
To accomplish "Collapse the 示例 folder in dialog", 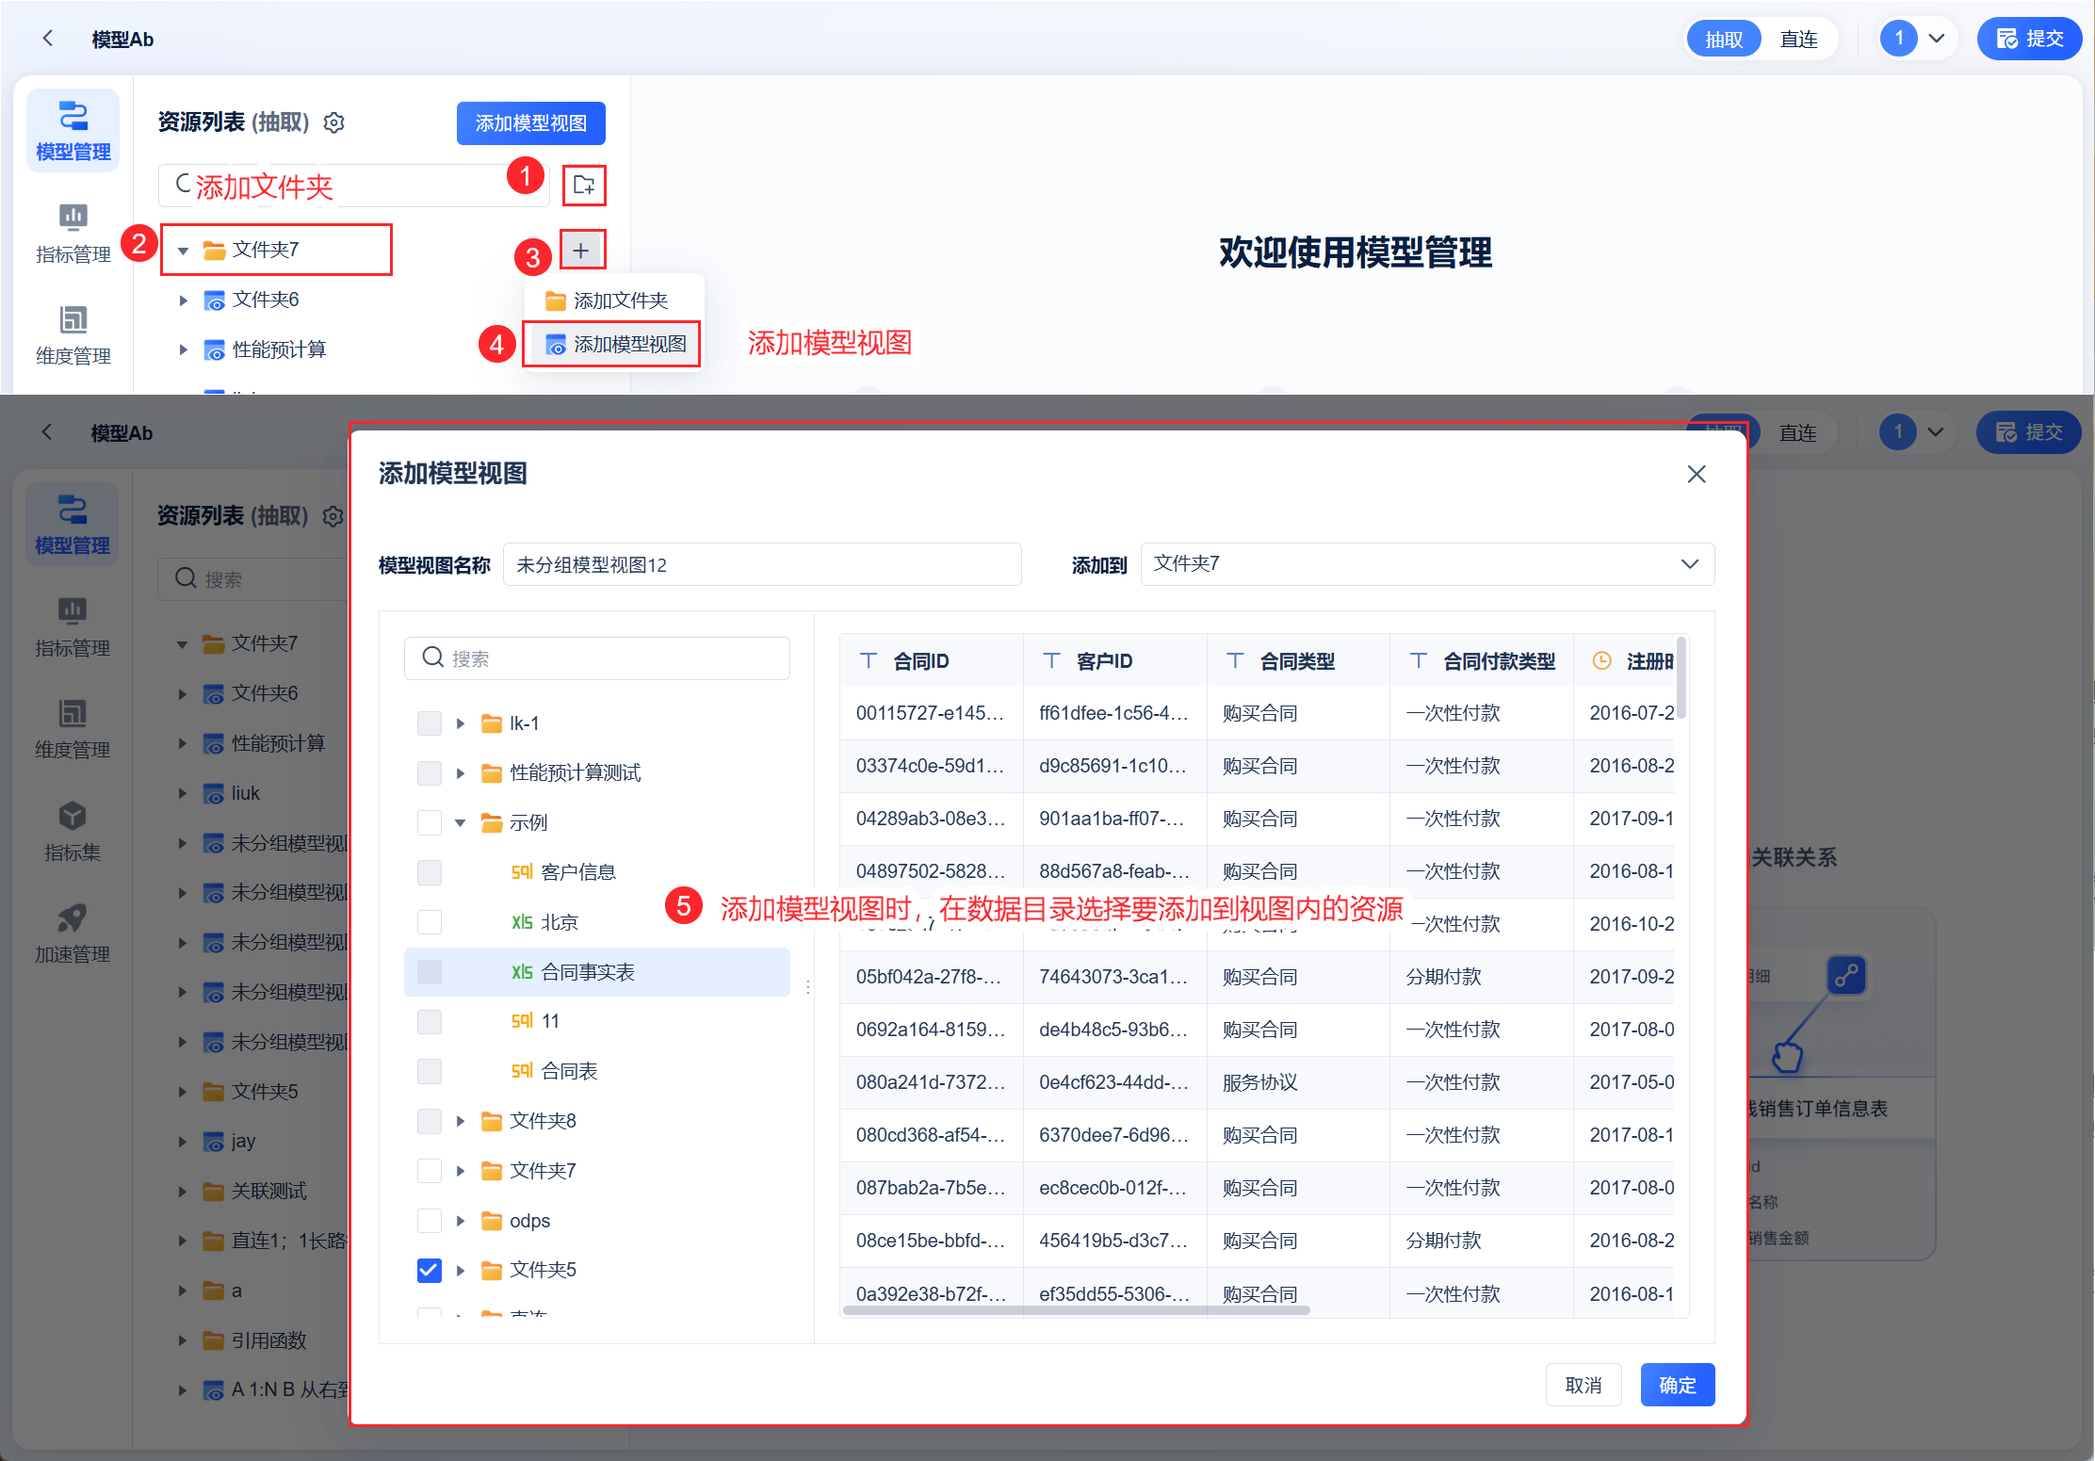I will pyautogui.click(x=461, y=822).
